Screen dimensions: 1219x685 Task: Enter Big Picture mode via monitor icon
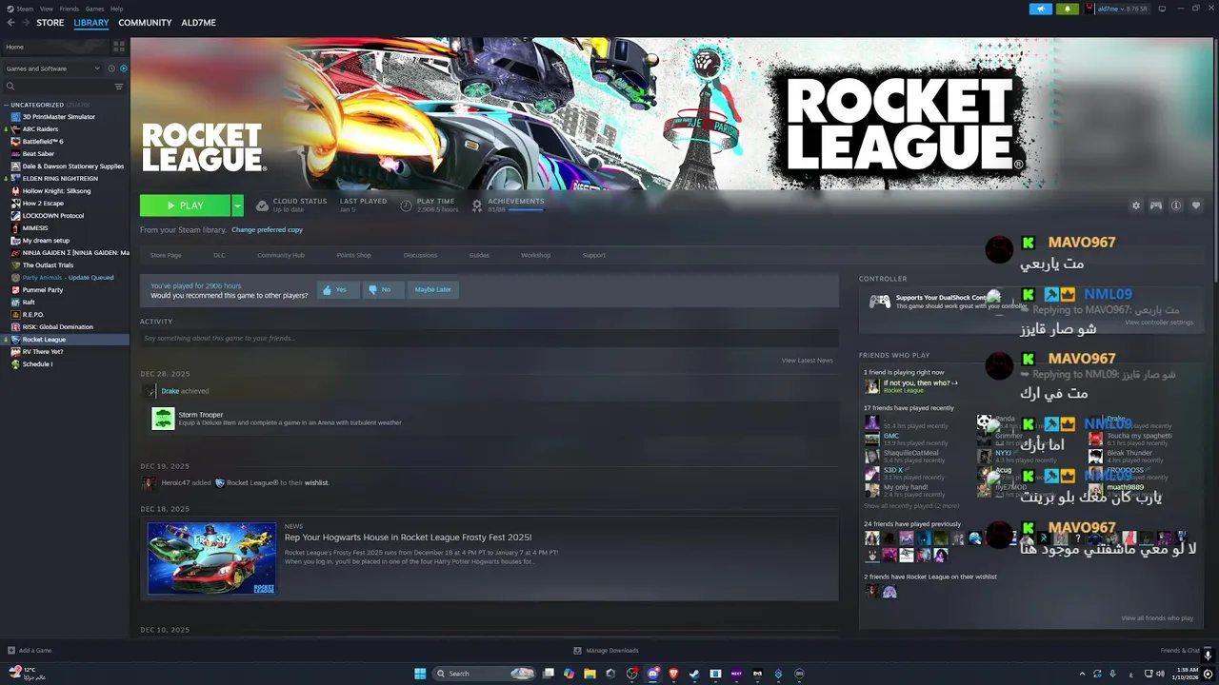pos(1163,9)
